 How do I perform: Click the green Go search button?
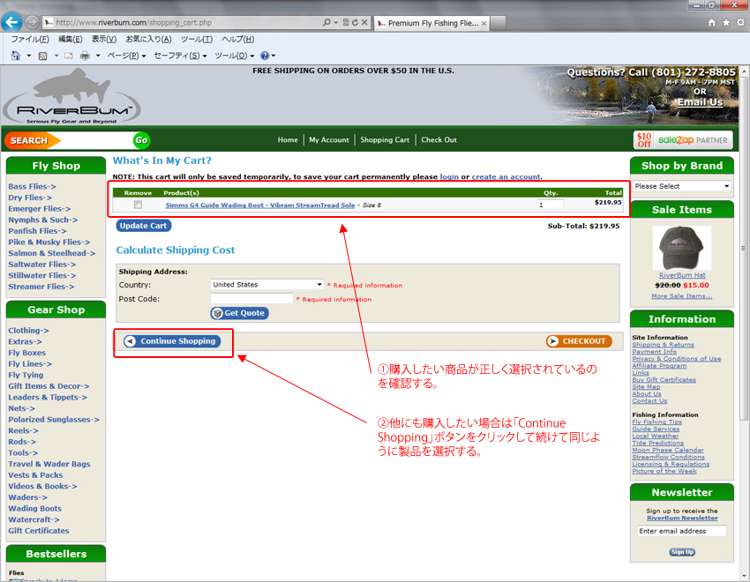click(x=141, y=140)
